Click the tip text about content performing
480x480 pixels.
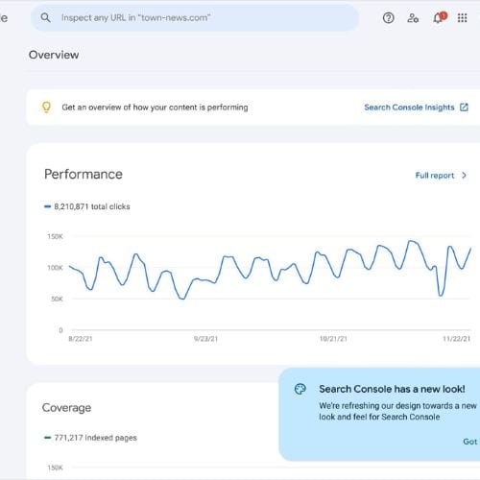[155, 108]
